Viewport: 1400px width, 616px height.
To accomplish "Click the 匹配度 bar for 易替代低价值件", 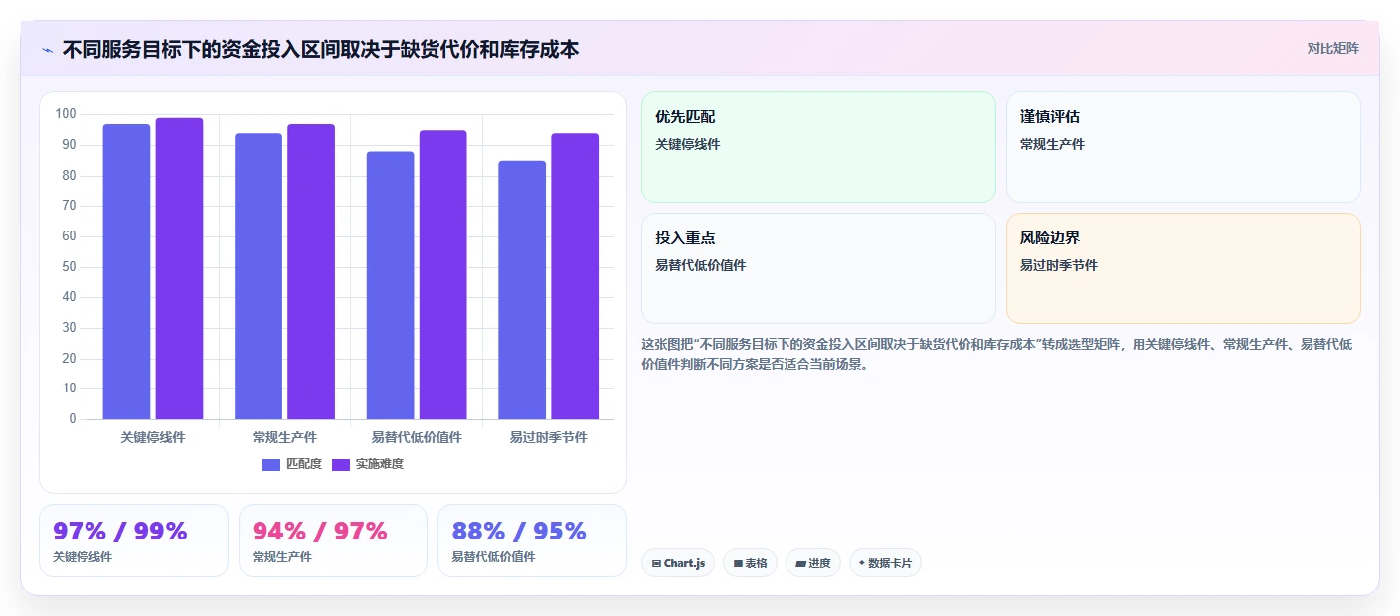I will [390, 285].
